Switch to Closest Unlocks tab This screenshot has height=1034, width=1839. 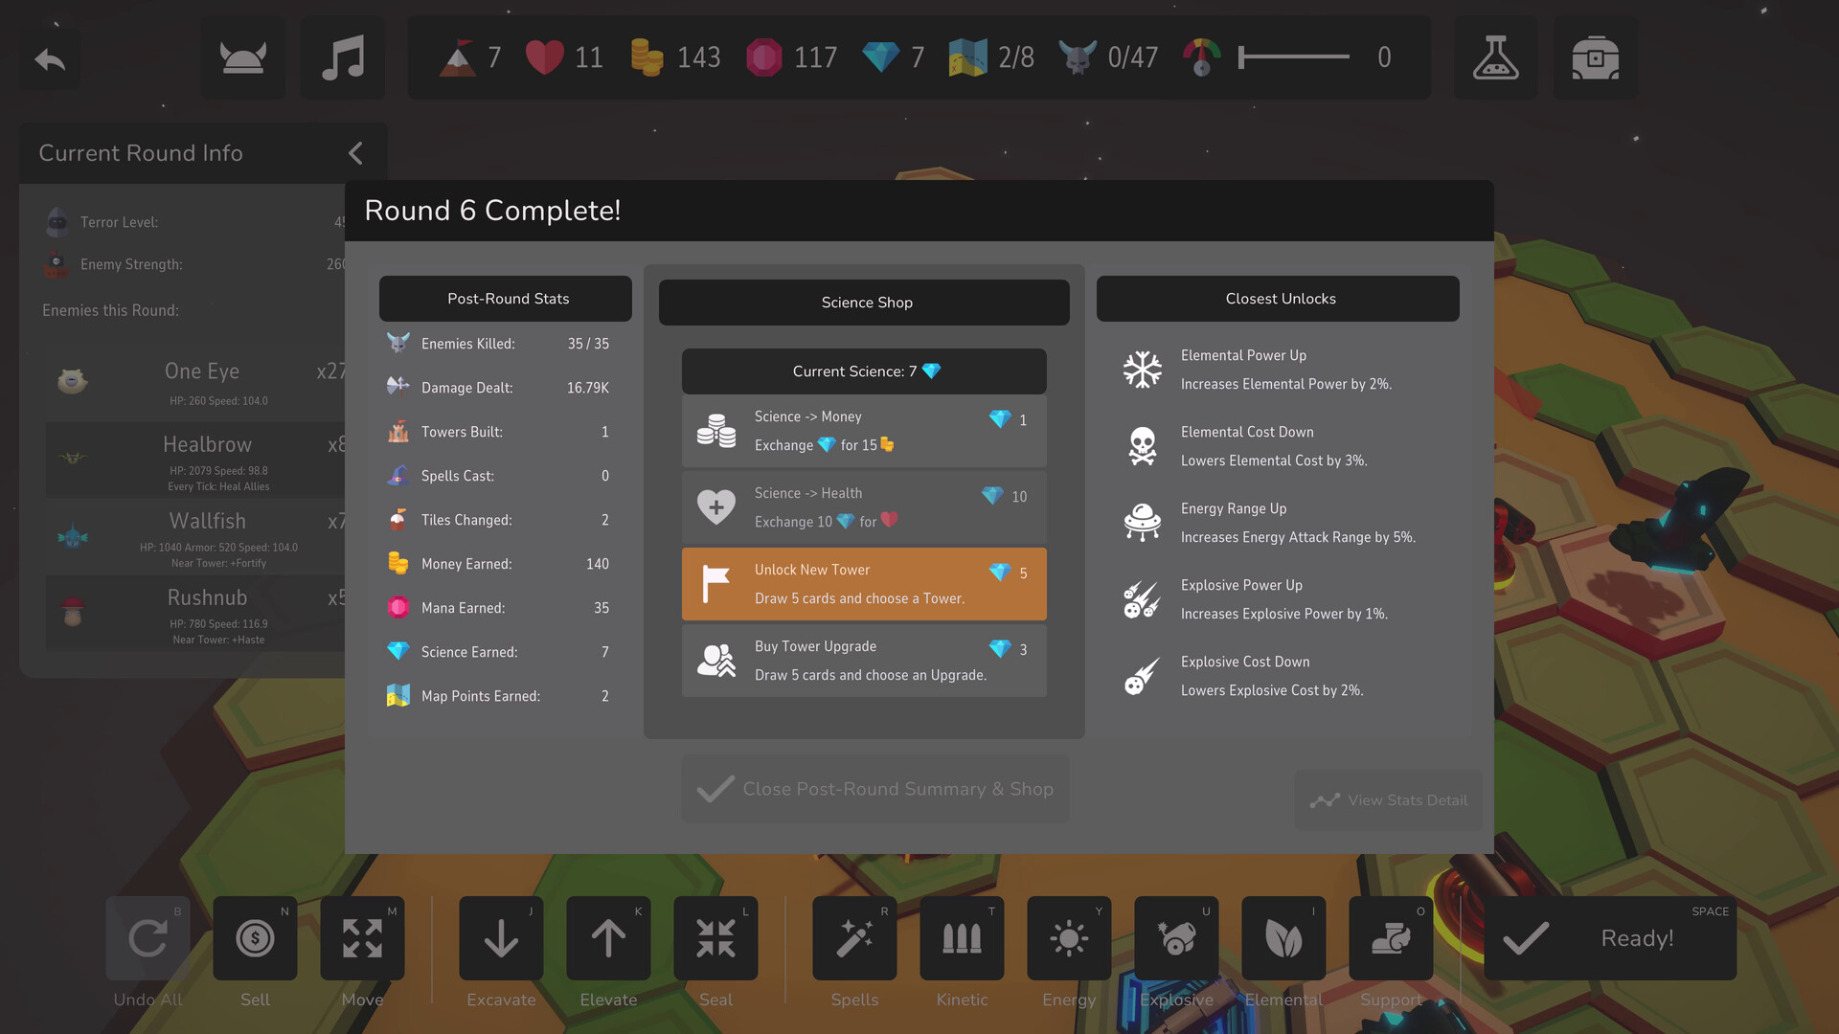pyautogui.click(x=1280, y=298)
